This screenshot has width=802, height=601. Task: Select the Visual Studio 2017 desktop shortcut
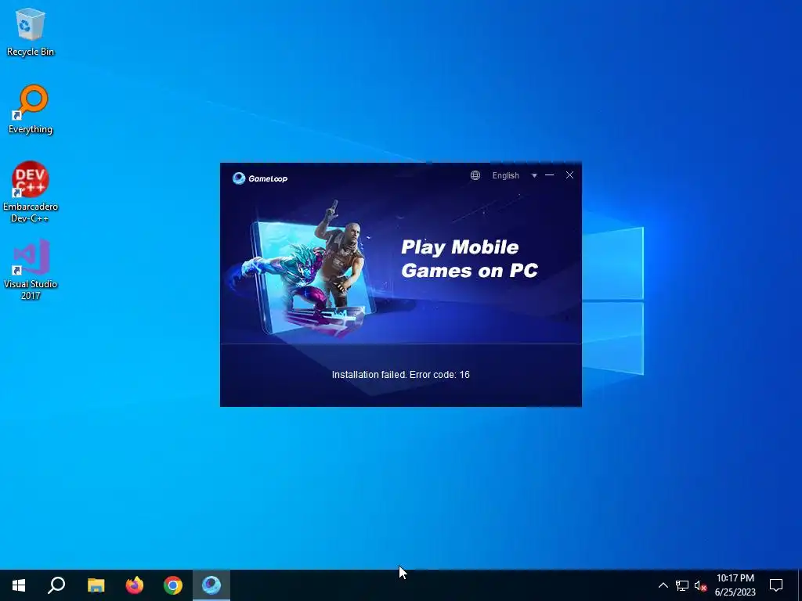(31, 269)
